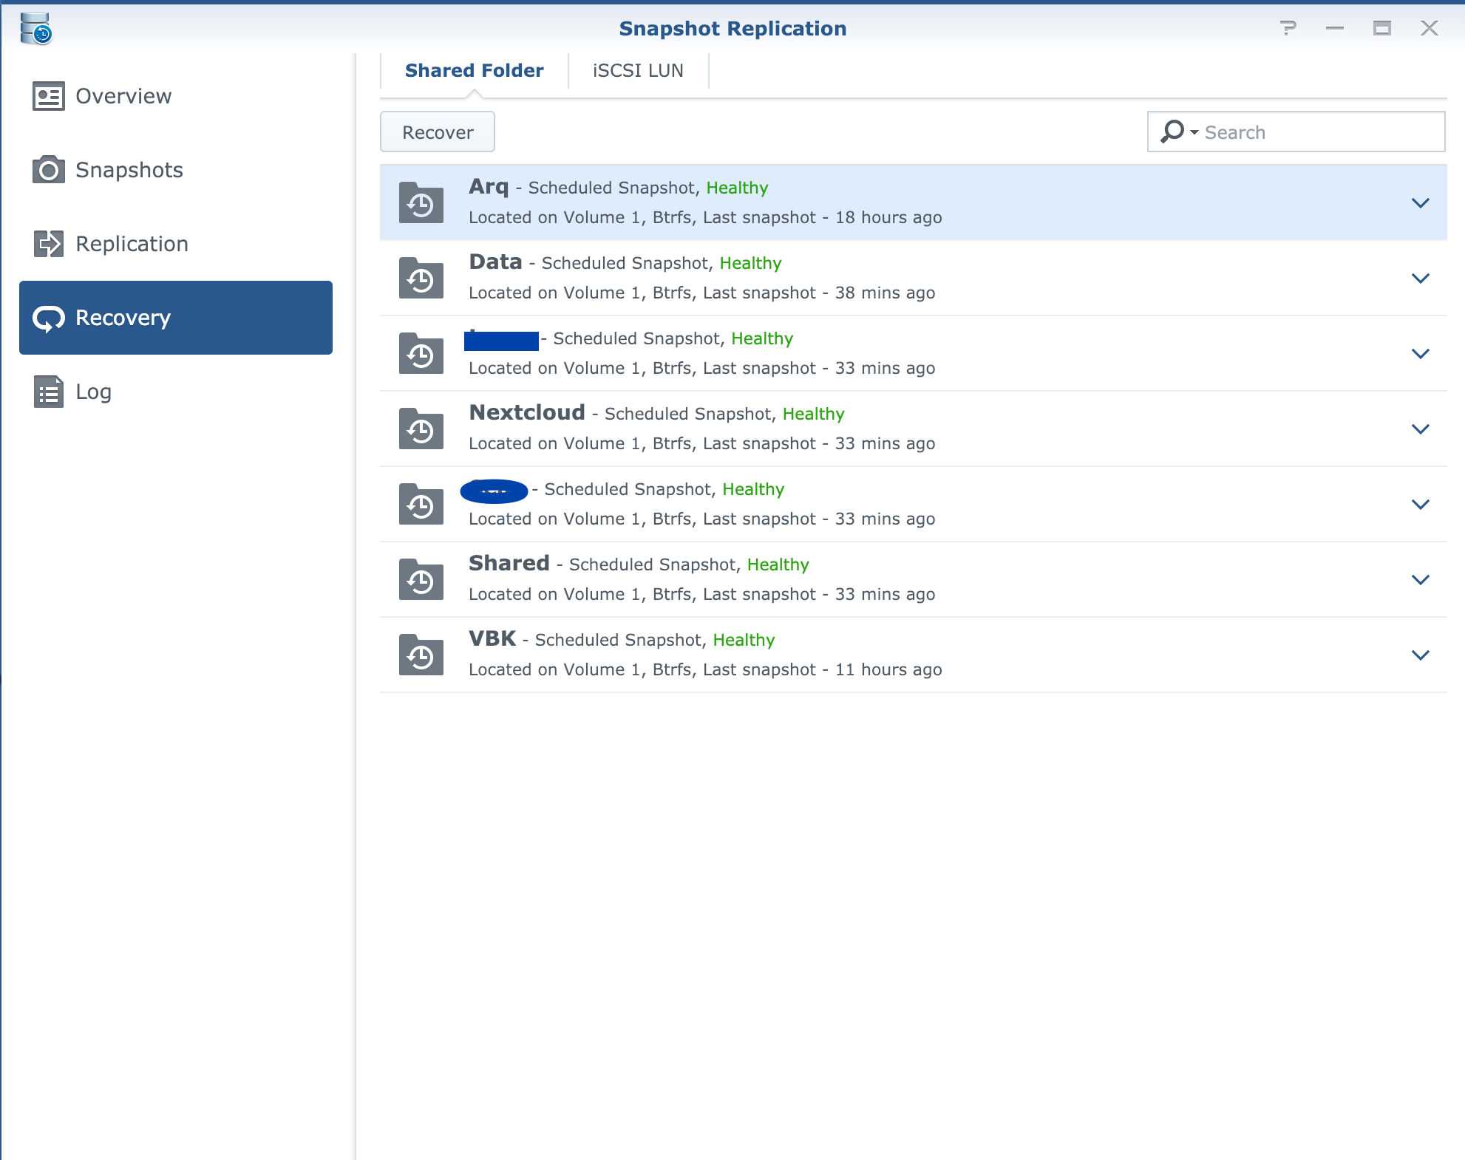
Task: Expand chevron of redacted rectangle row
Action: click(1421, 353)
